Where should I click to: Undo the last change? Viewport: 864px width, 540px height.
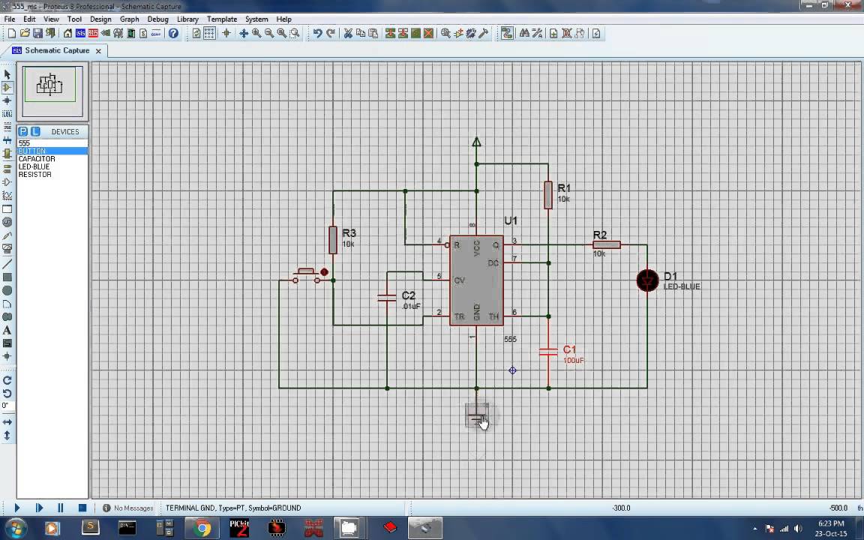click(x=317, y=34)
